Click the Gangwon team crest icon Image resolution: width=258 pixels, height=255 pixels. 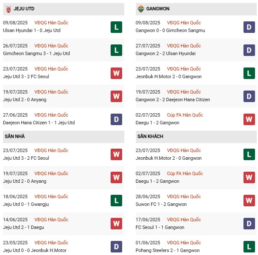141,9
